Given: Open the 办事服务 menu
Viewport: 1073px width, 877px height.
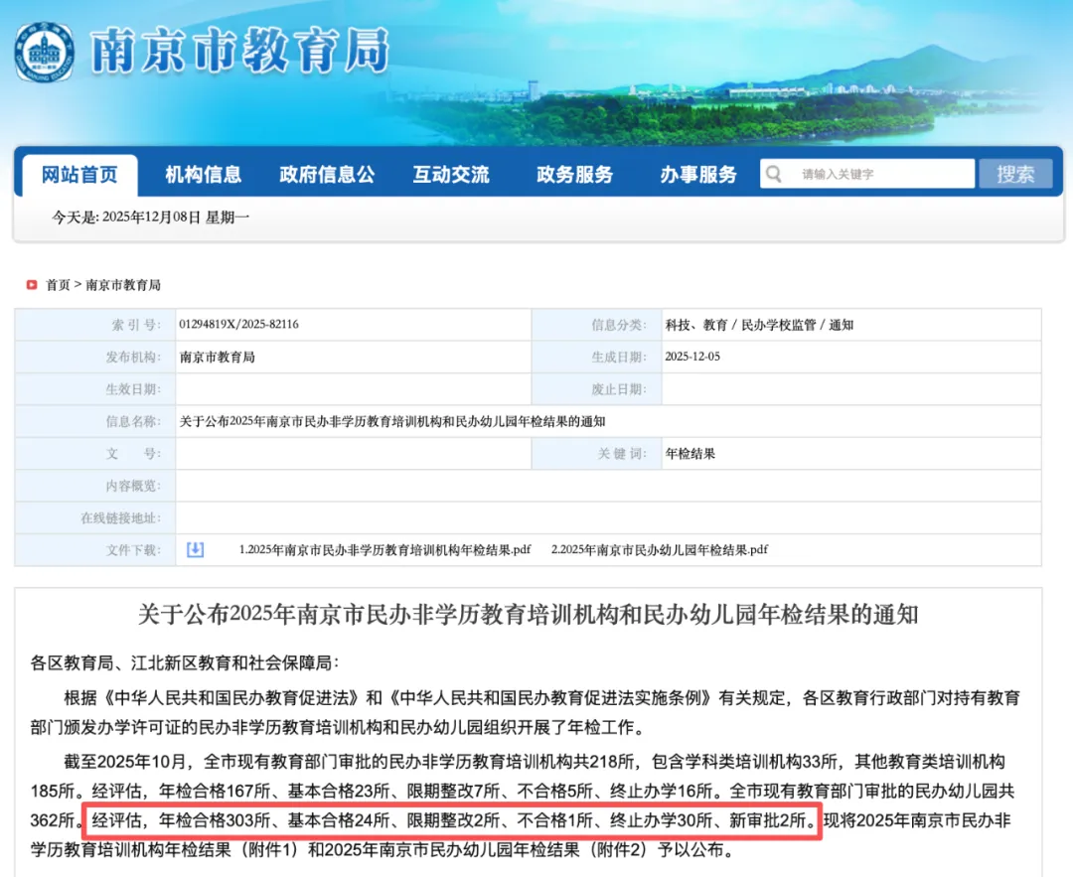Looking at the screenshot, I should (x=698, y=175).
